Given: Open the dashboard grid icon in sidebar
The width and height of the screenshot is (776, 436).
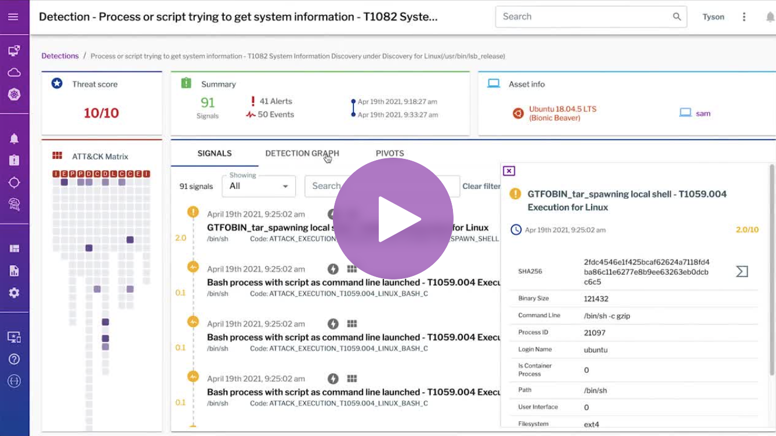Looking at the screenshot, I should [x=14, y=249].
